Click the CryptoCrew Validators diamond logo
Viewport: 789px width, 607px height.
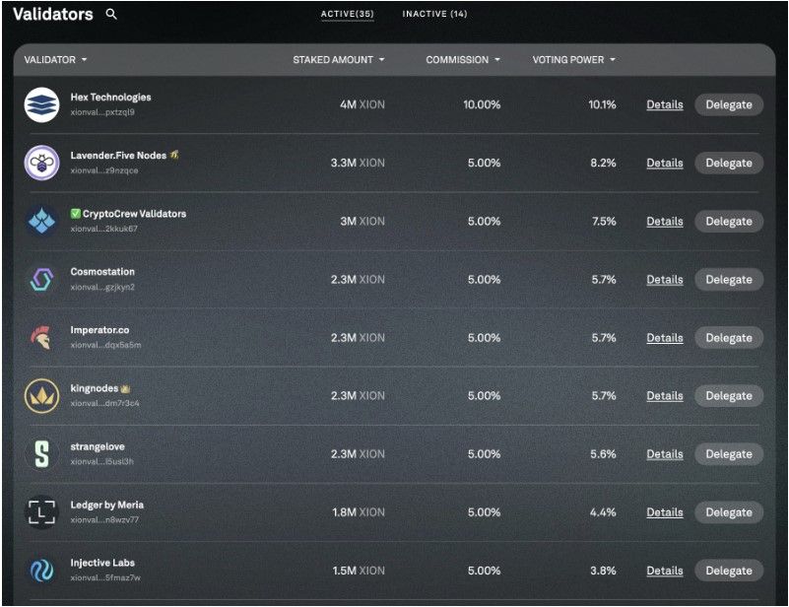tap(41, 221)
